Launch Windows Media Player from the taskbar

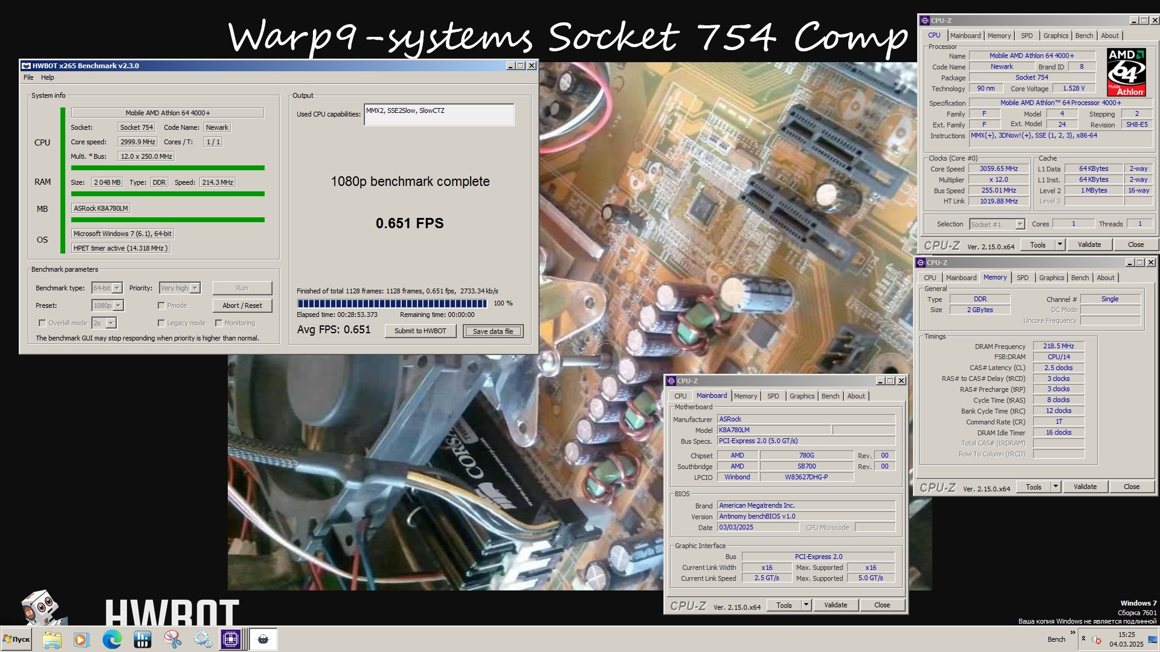[81, 639]
